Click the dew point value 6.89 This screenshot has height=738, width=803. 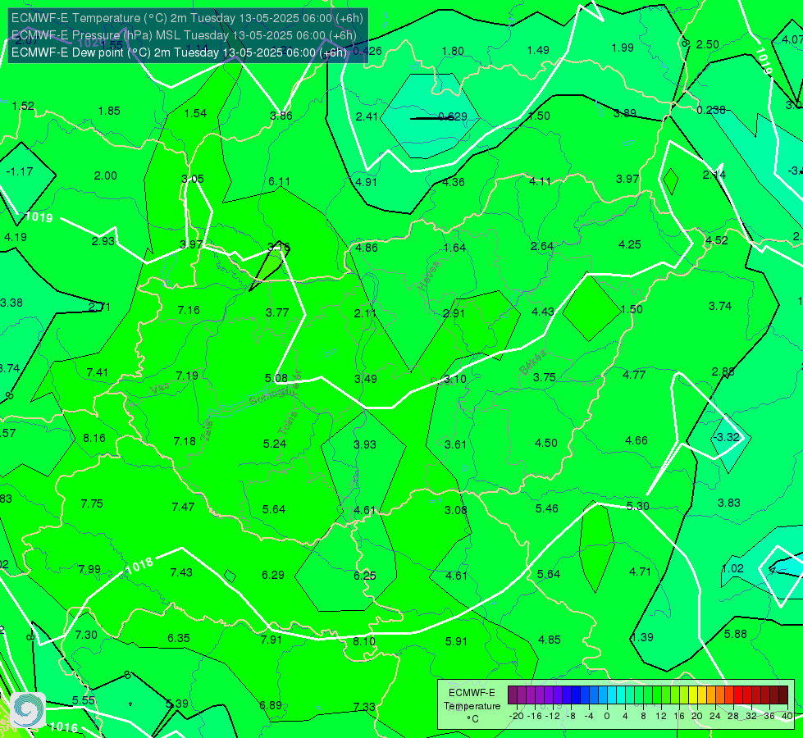(271, 705)
